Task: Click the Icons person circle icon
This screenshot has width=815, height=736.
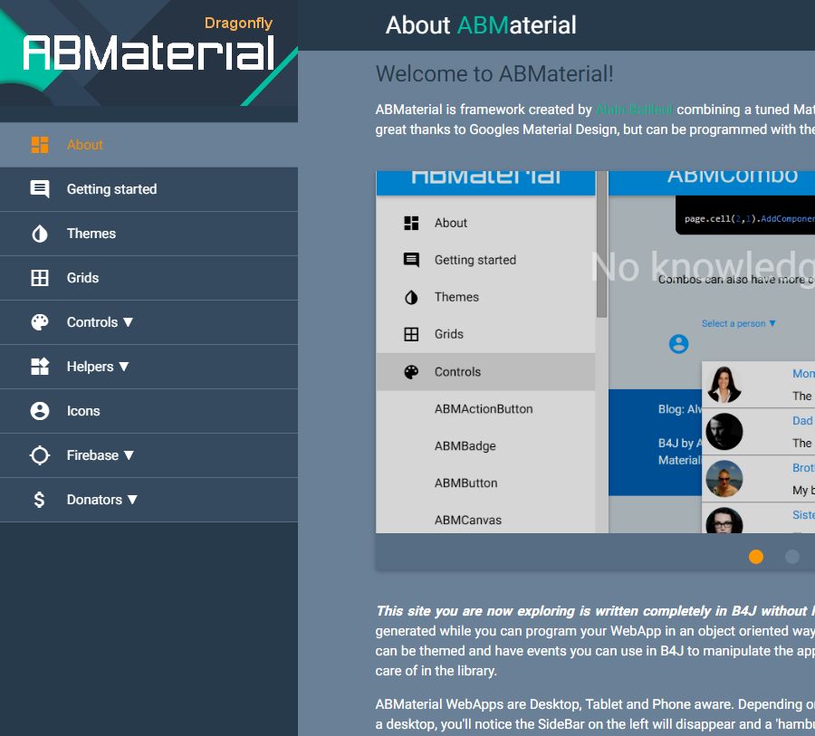Action: [x=40, y=411]
